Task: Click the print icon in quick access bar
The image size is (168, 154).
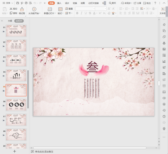Action: 26,3
